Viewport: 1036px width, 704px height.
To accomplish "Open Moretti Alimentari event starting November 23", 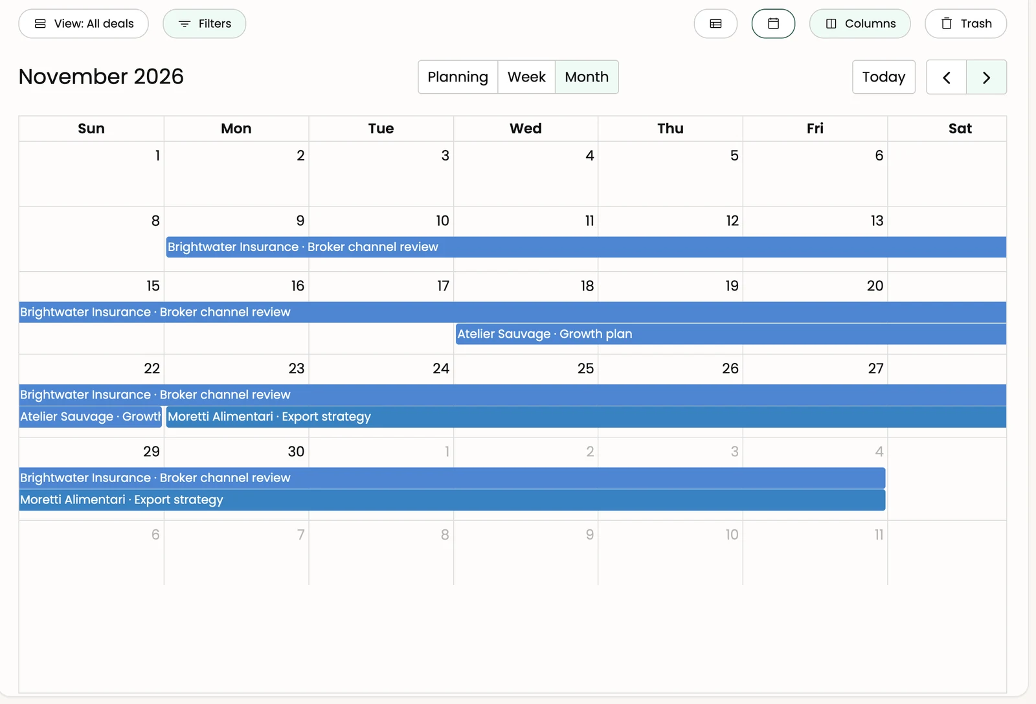I will click(x=586, y=417).
